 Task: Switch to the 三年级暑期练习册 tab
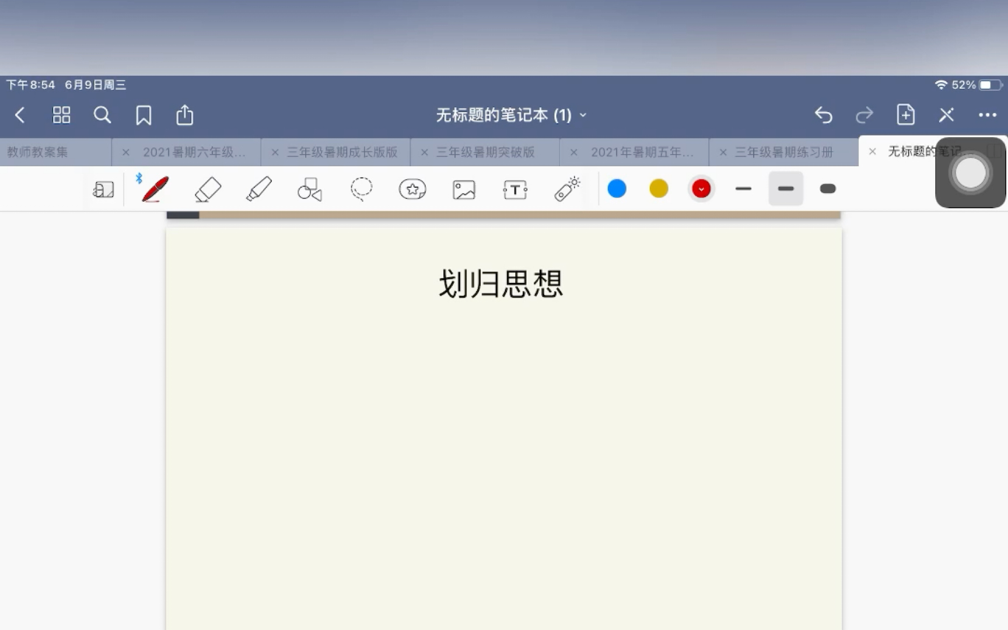[784, 152]
